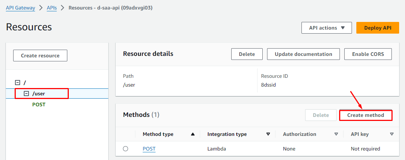Go to API Gateway breadcrumb
Screen dimensions: 405x160
20,8
